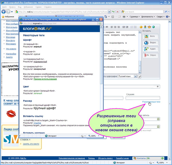This screenshot has height=165, width=172.
Task: Insert a numbered list
Action: (x=132, y=27)
